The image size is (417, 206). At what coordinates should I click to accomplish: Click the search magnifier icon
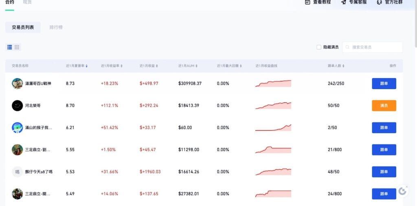coord(347,47)
